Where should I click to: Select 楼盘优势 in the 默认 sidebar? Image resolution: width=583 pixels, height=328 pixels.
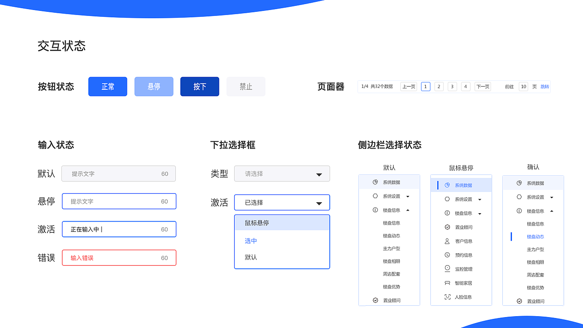pyautogui.click(x=392, y=287)
